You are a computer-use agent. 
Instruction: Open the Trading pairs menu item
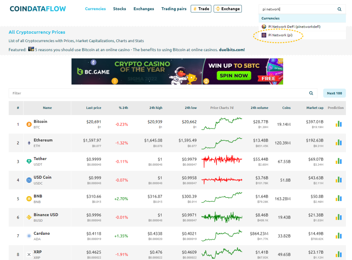click(x=174, y=9)
